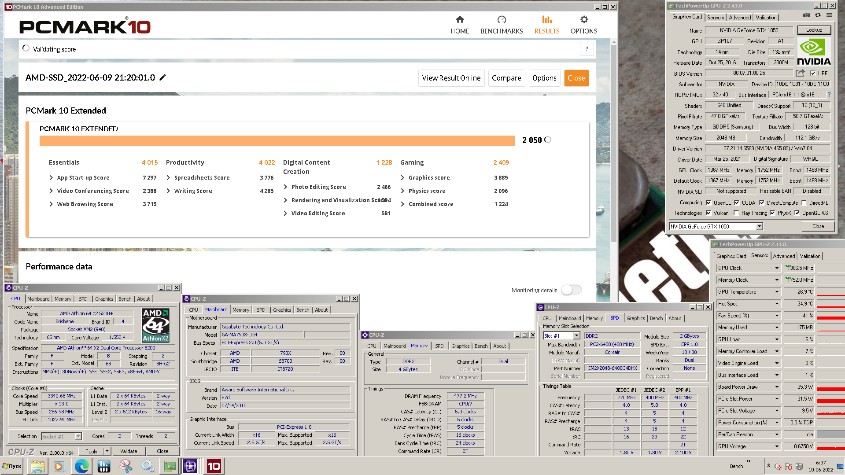The width and height of the screenshot is (845, 475).
Task: Open Microsoft Edge from taskbar
Action: coord(81,466)
